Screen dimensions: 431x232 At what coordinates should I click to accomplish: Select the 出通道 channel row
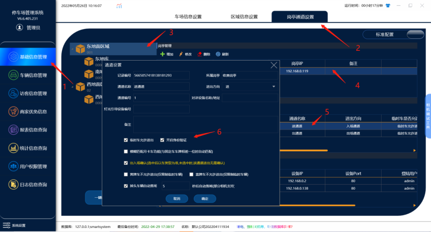click(x=348, y=133)
